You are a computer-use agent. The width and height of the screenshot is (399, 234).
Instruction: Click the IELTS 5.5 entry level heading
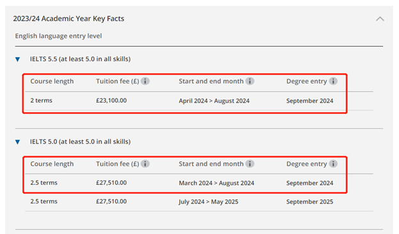pyautogui.click(x=80, y=59)
